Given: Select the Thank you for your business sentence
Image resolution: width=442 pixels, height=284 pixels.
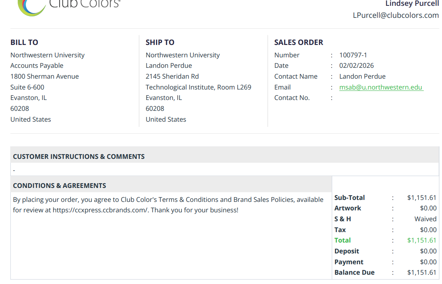Looking at the screenshot, I should pyautogui.click(x=195, y=210).
